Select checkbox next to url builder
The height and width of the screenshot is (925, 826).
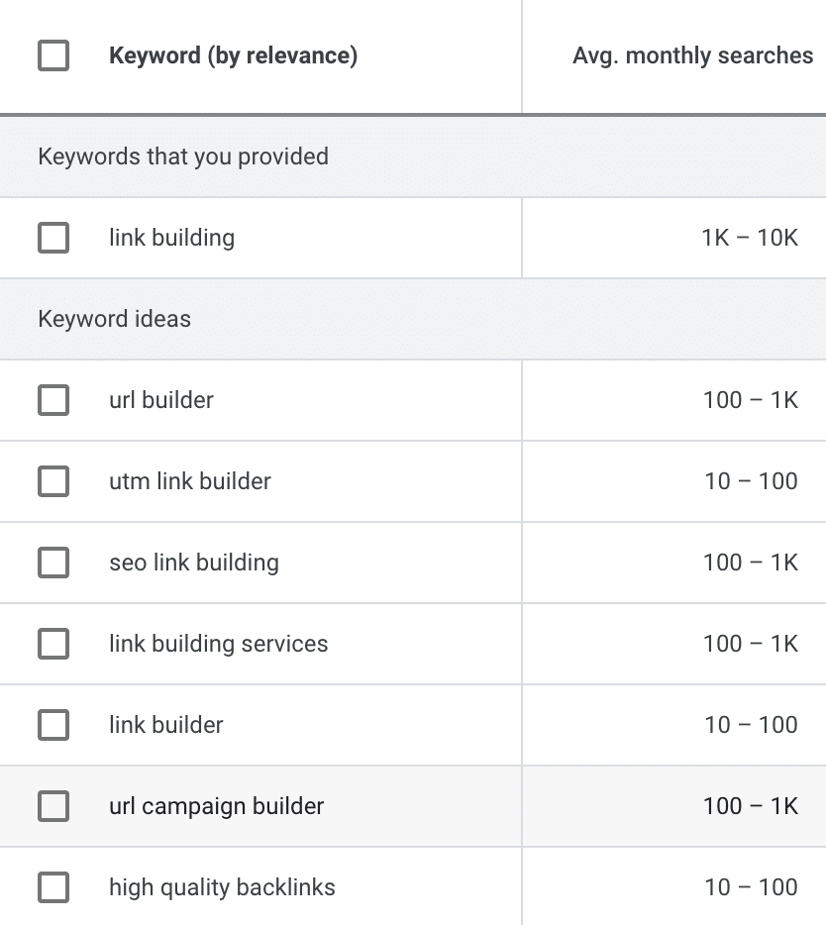tap(53, 400)
